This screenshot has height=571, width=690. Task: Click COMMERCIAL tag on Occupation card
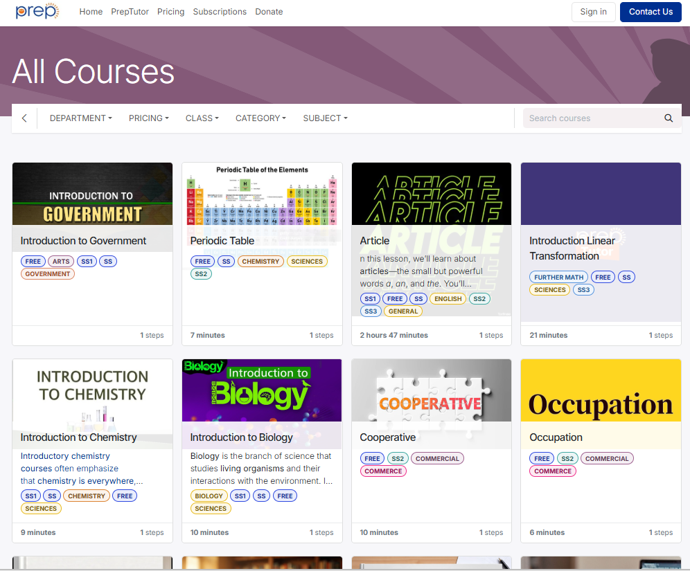607,458
